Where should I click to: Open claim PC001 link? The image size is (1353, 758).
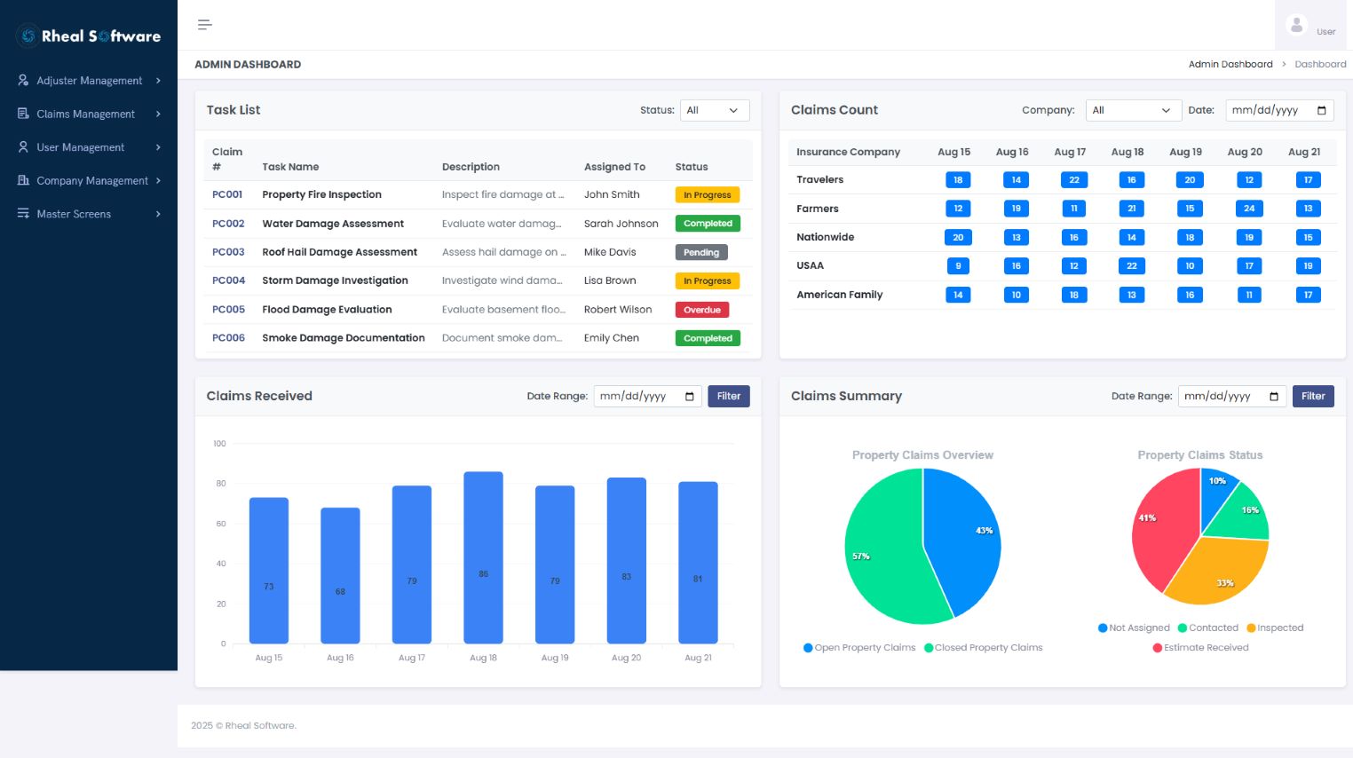(x=227, y=194)
